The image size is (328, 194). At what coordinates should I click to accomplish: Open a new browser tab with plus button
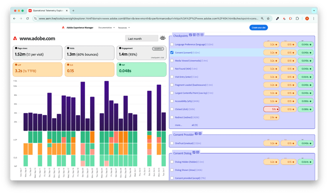pos(73,10)
